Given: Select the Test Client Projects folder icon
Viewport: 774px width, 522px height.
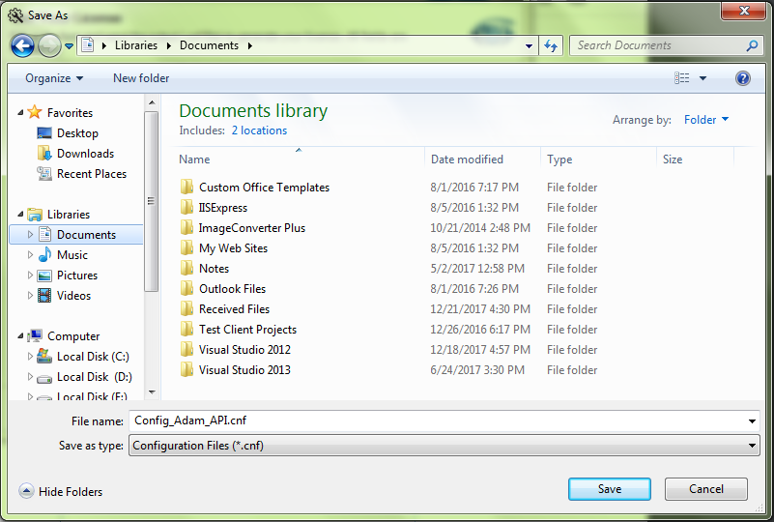Looking at the screenshot, I should (x=186, y=329).
